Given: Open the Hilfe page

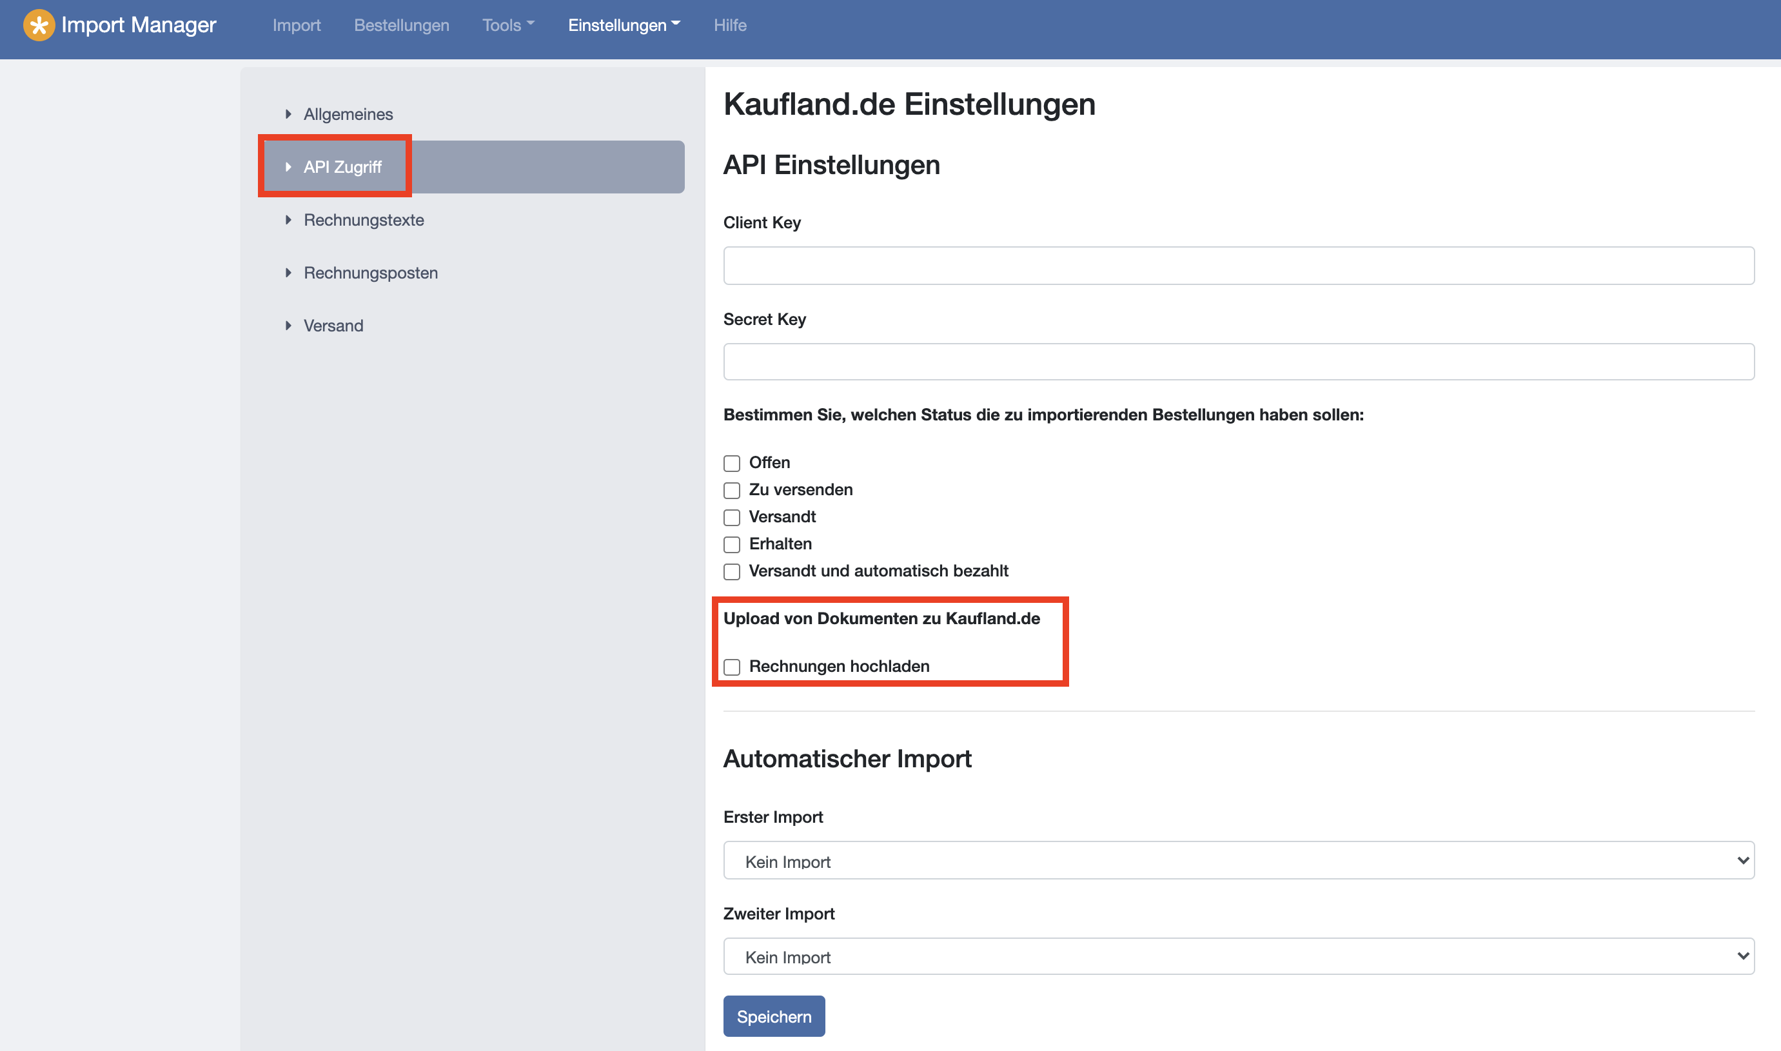Looking at the screenshot, I should [x=730, y=26].
